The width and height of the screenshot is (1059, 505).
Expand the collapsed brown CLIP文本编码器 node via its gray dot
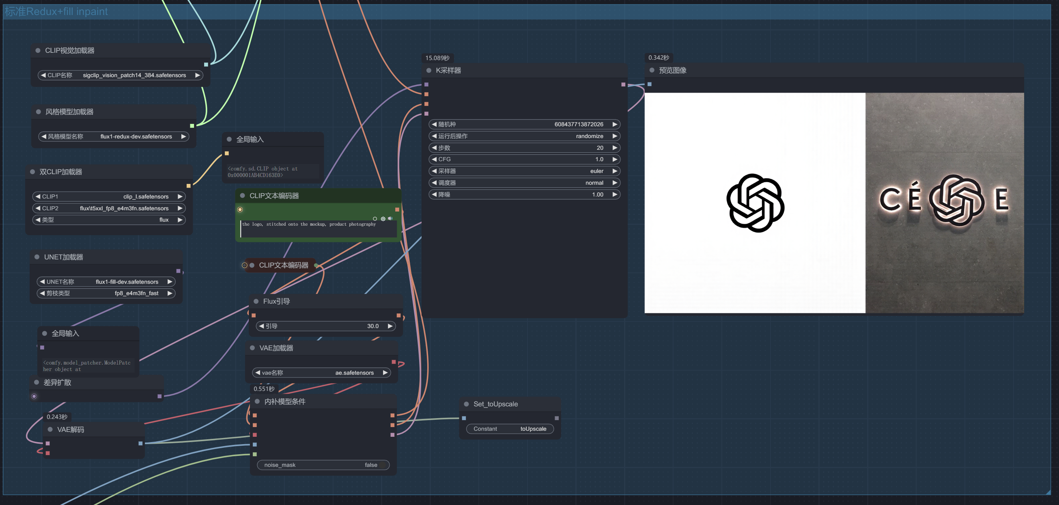pyautogui.click(x=252, y=265)
